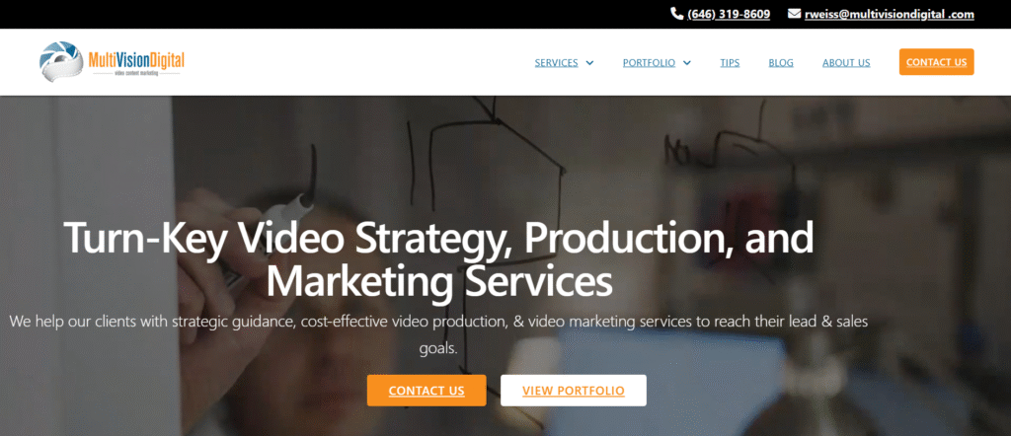The width and height of the screenshot is (1011, 436).
Task: Click the Turn-Key Video Strategy headline
Action: [439, 258]
